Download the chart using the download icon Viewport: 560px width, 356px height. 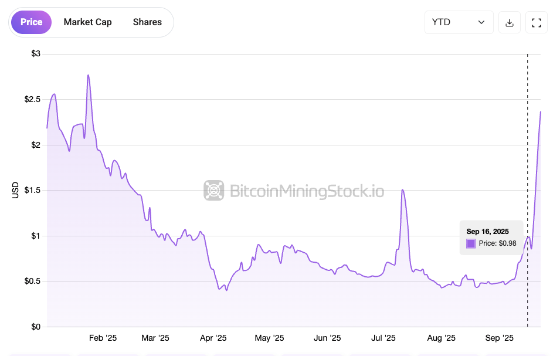[x=510, y=22]
